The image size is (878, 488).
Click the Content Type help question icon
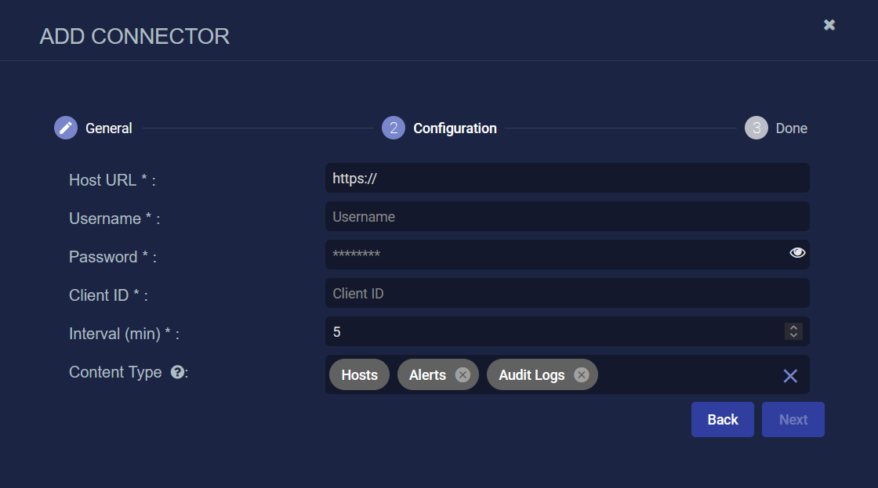point(177,372)
